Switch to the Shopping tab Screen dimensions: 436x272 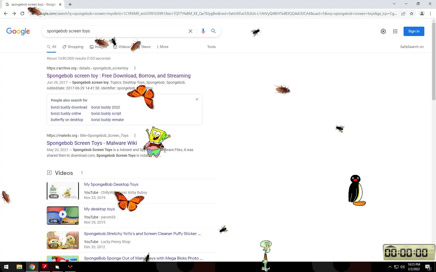coord(73,47)
